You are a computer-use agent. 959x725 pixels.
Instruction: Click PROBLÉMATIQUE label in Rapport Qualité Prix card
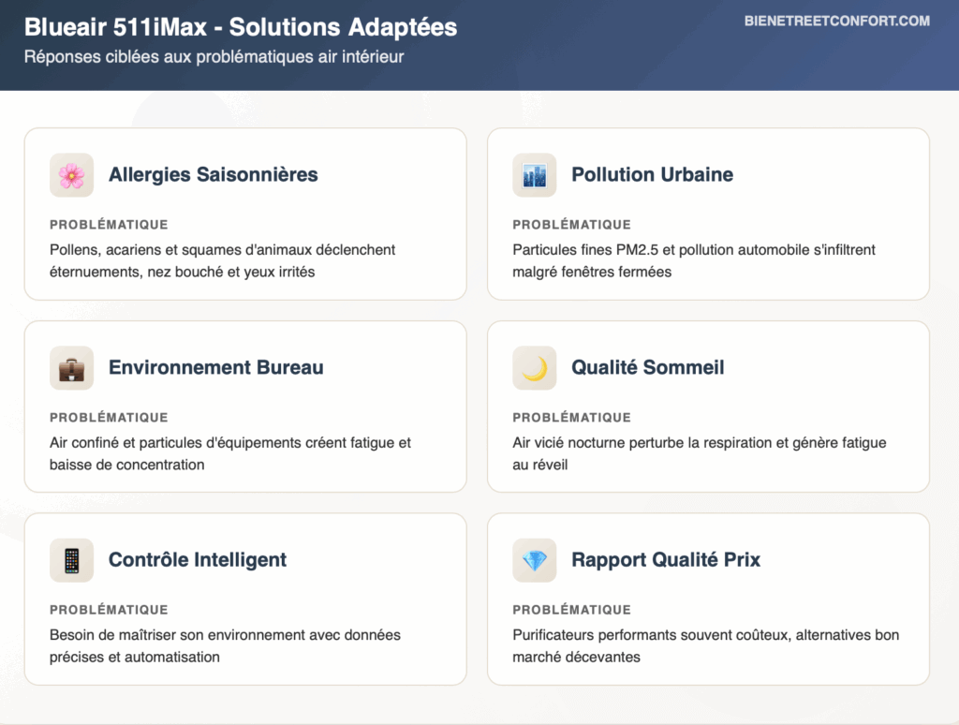tap(571, 610)
